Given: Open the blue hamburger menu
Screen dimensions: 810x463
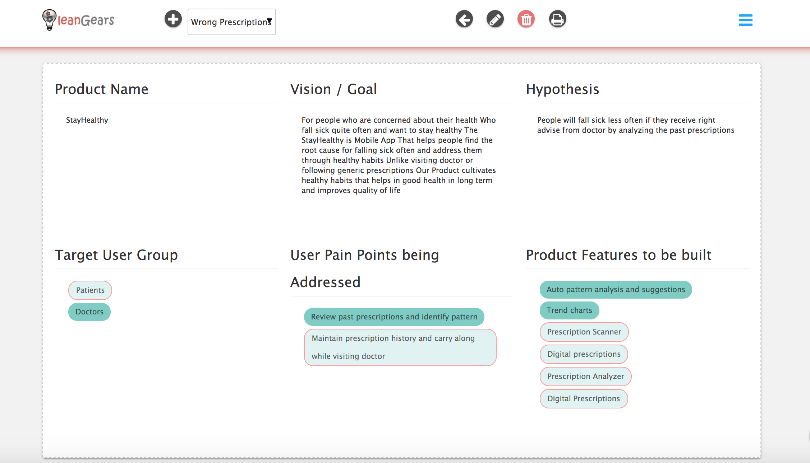Looking at the screenshot, I should click(x=745, y=20).
